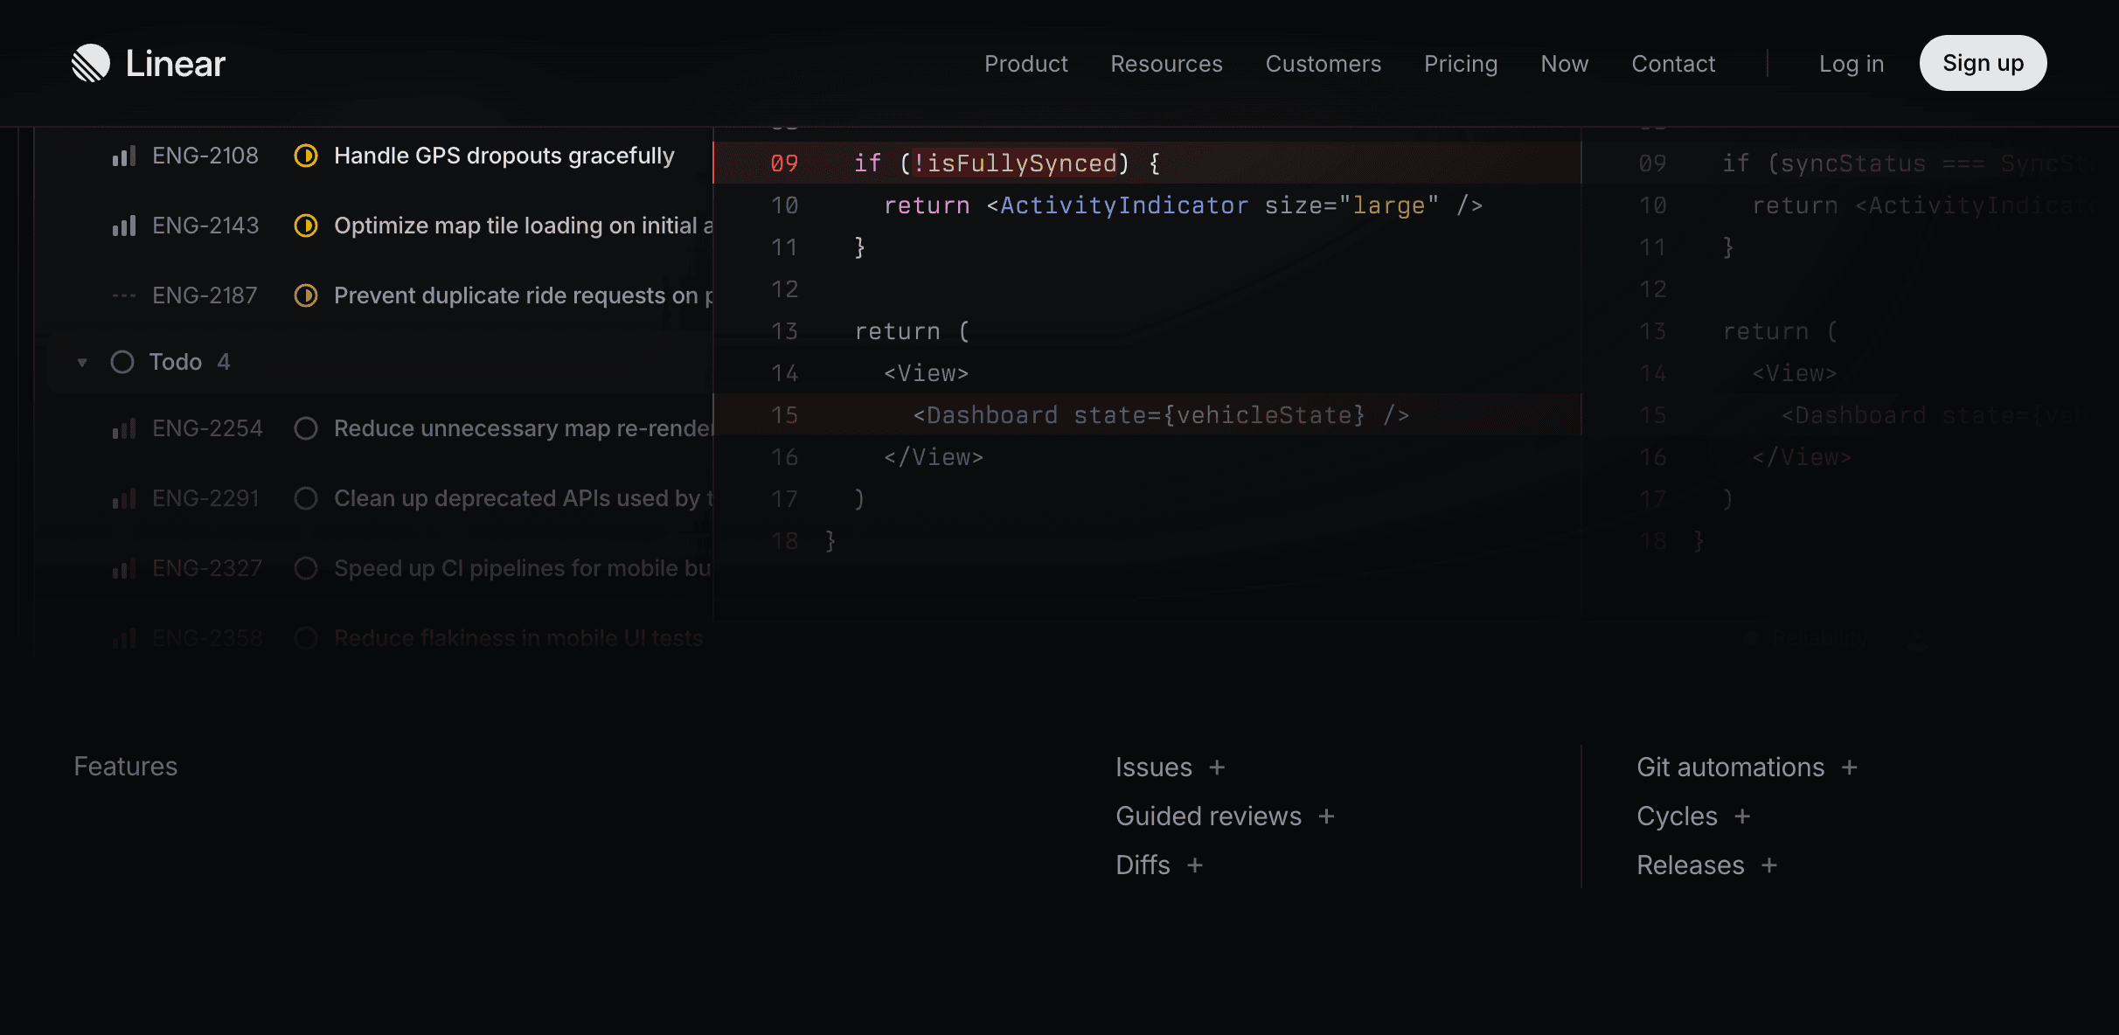The image size is (2119, 1035).
Task: Click issue ID ENG-2291
Action: pyautogui.click(x=205, y=498)
